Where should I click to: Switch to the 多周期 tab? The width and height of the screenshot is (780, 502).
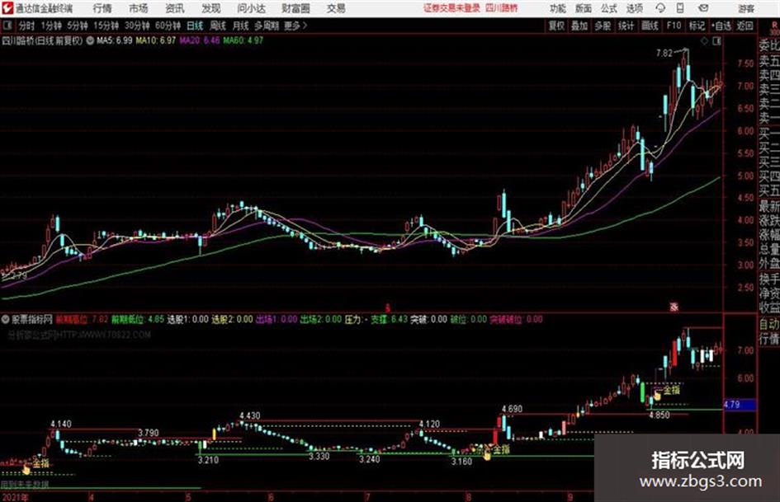click(x=266, y=26)
